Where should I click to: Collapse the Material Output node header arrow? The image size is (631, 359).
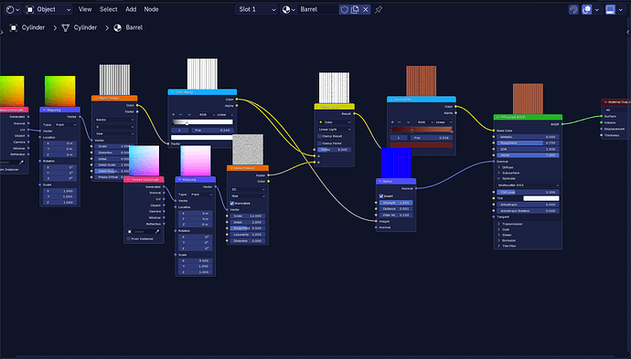click(604, 102)
